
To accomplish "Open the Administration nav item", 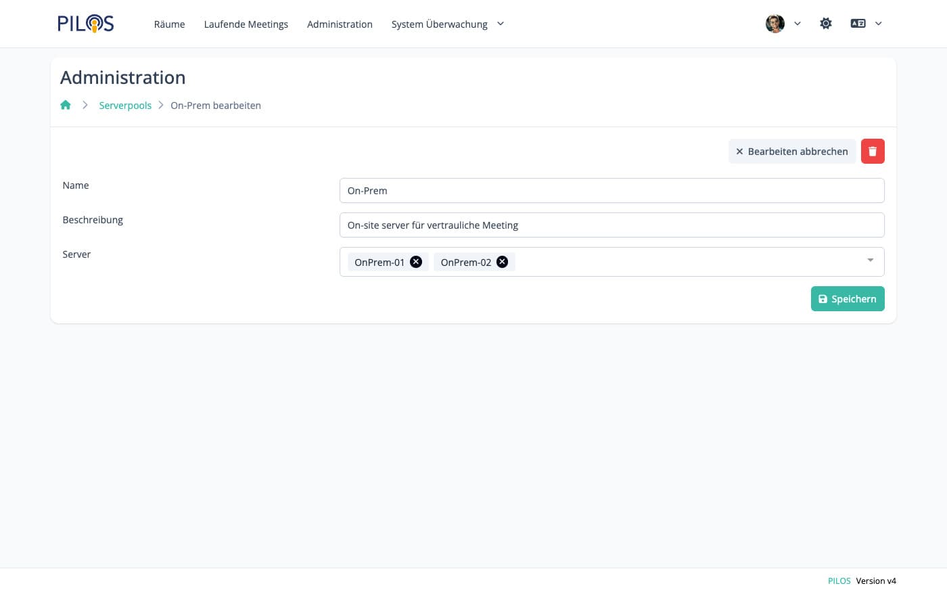I will [340, 24].
